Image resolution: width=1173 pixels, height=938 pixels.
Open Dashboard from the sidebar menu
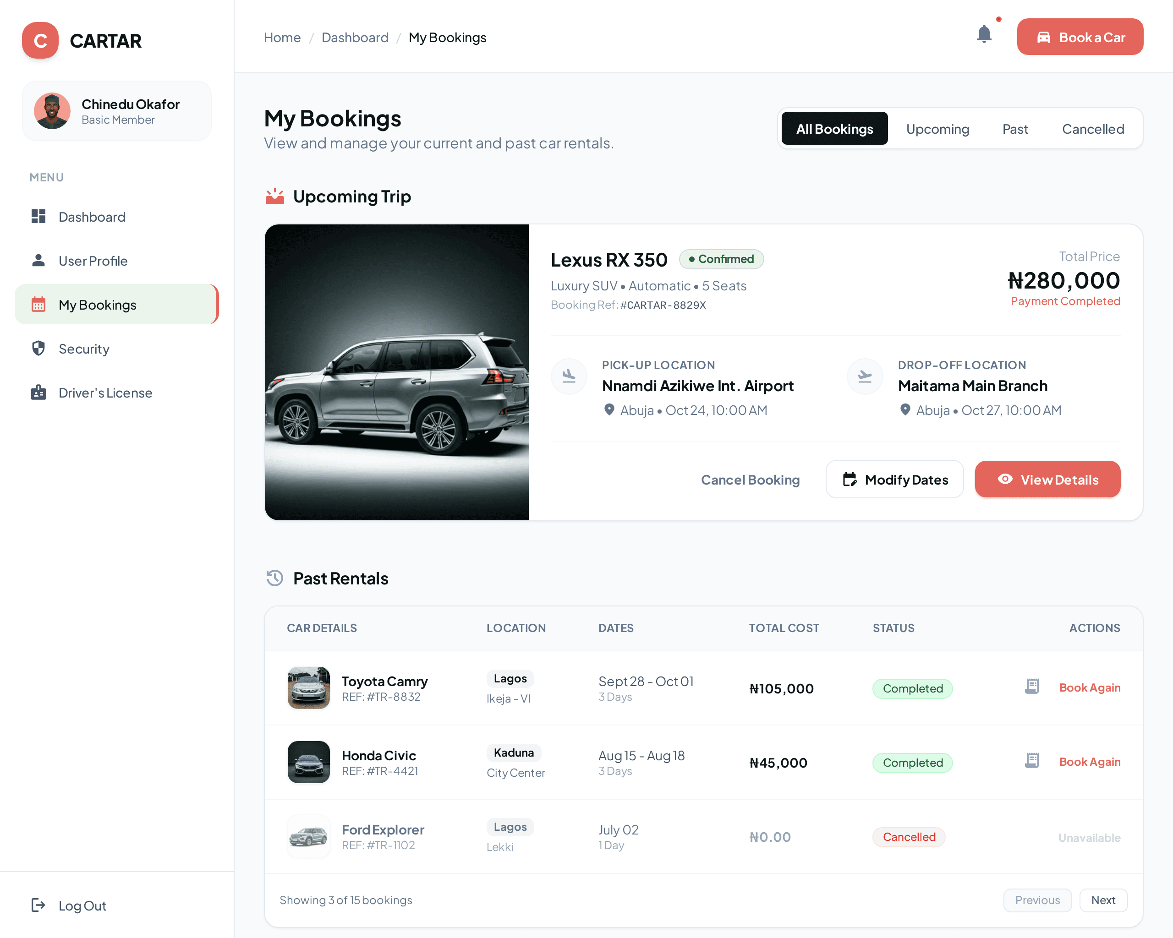pyautogui.click(x=116, y=217)
